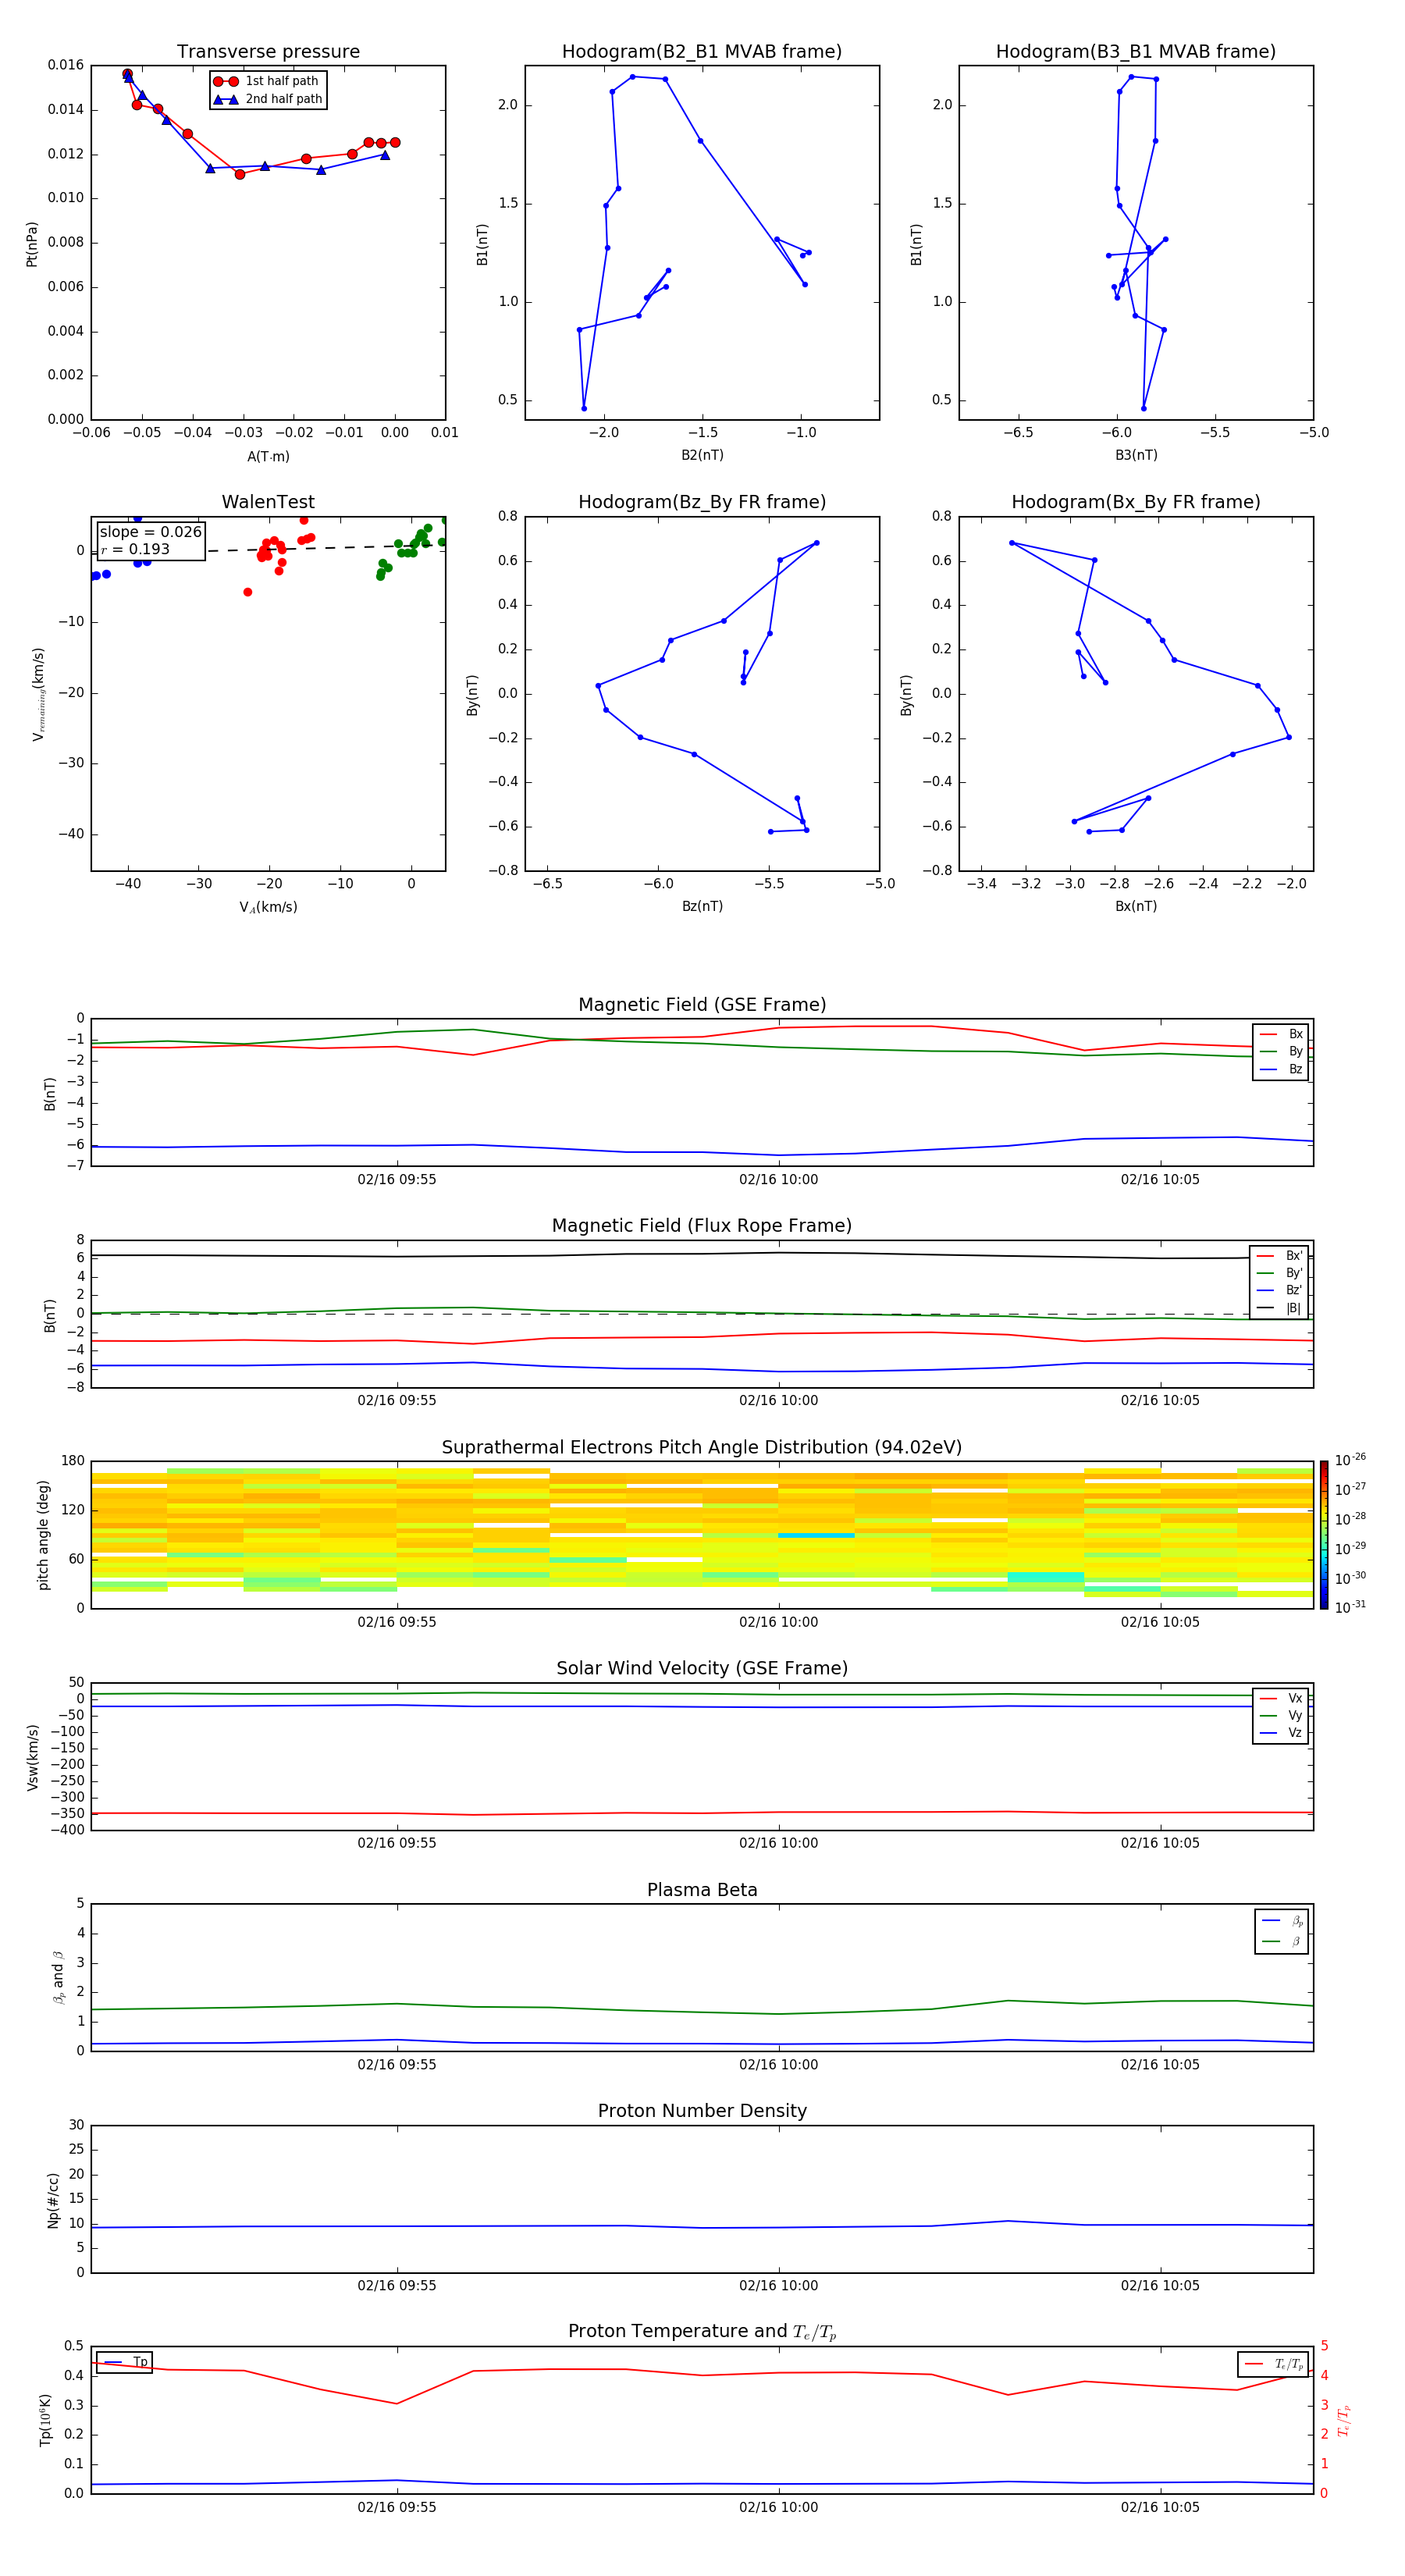Click the pitch angle spectrogram heatmap
This screenshot has width=1405, height=2576.
pyautogui.click(x=702, y=1535)
